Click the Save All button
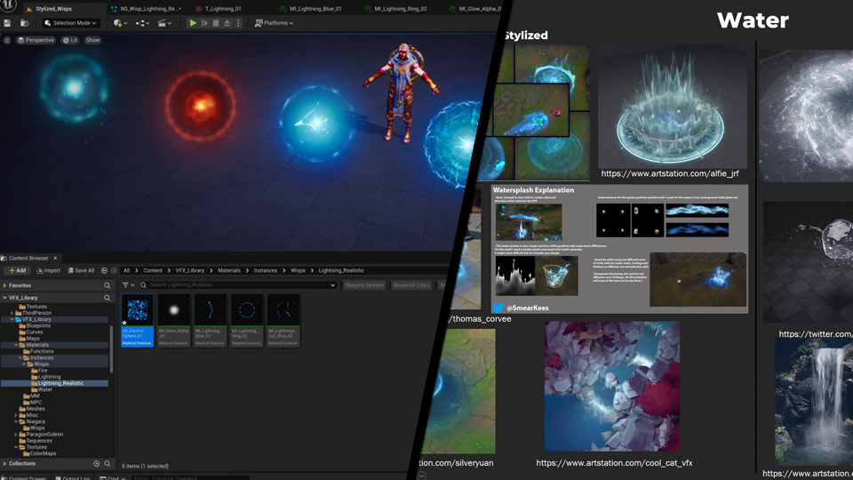Image resolution: width=853 pixels, height=480 pixels. click(81, 270)
